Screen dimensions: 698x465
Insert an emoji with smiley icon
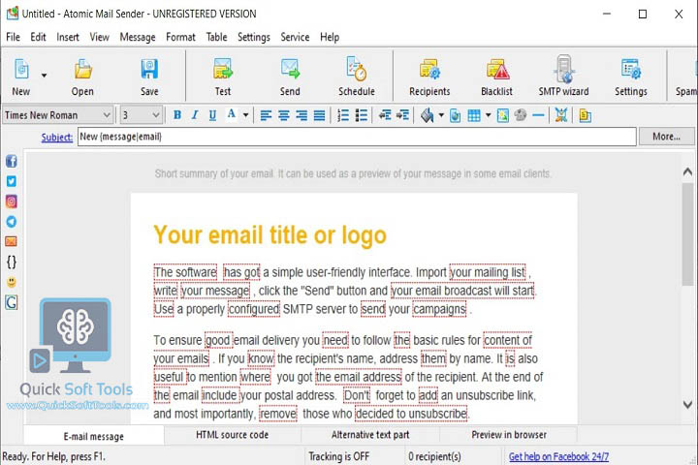click(12, 282)
